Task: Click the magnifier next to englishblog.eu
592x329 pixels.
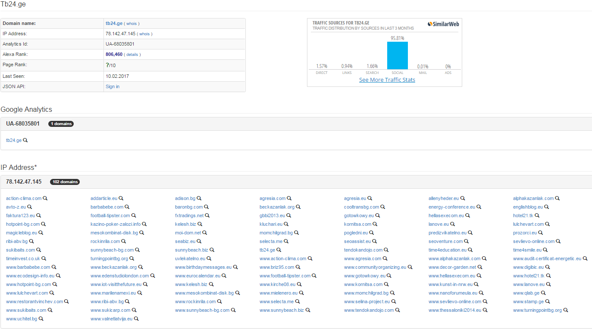Action: (547, 207)
